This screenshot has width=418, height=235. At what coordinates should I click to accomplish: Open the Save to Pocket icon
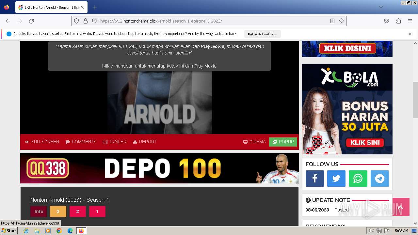387,21
